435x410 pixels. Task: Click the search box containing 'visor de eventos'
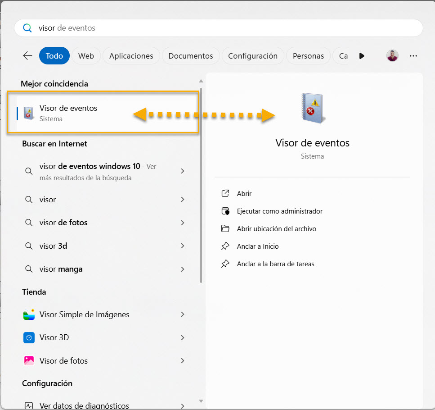pyautogui.click(x=218, y=28)
